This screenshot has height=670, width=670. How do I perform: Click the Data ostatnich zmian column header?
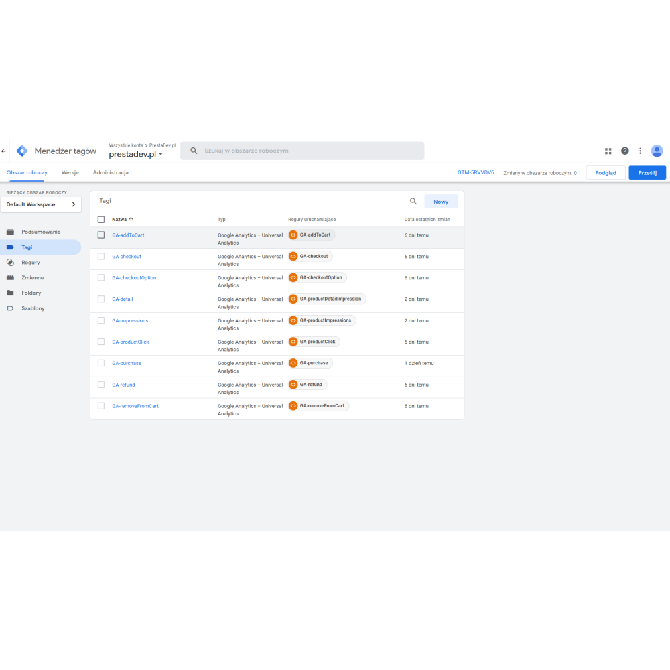coord(427,220)
